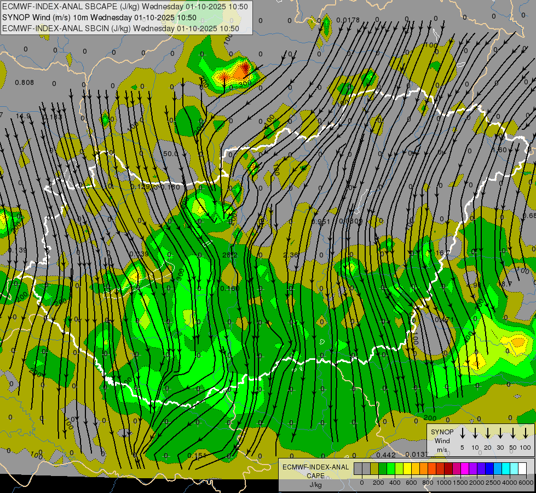Click the 10 m/s wind arrow symbol

coord(475,433)
